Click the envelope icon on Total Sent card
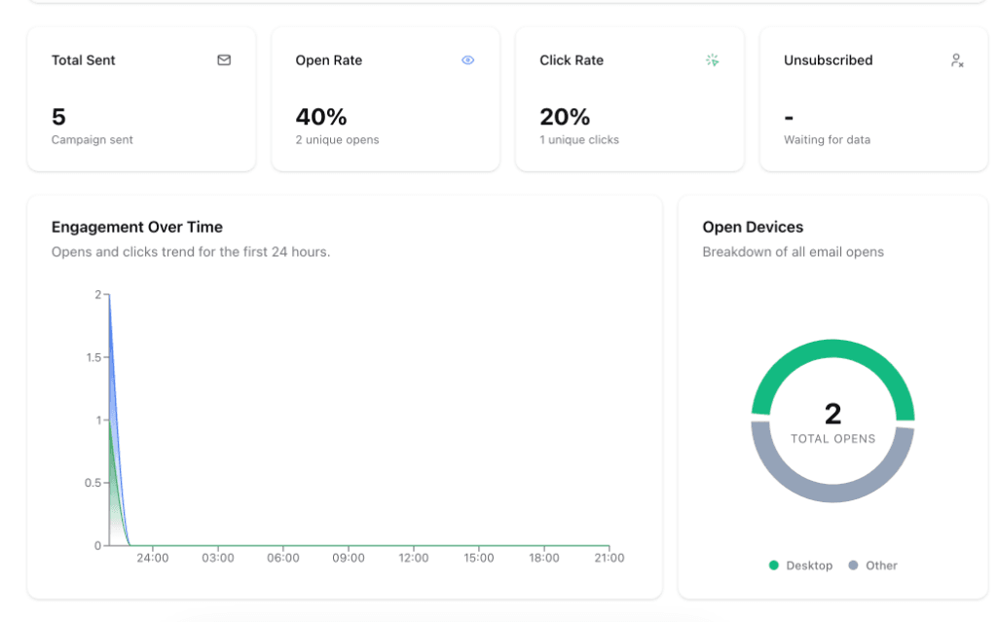Image resolution: width=997 pixels, height=622 pixels. (223, 59)
